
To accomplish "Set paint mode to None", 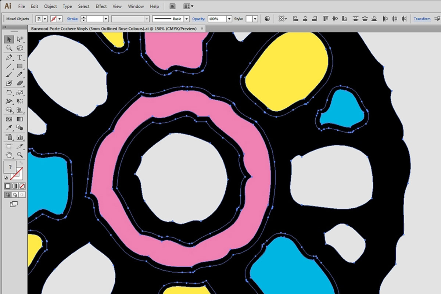I will coord(22,186).
